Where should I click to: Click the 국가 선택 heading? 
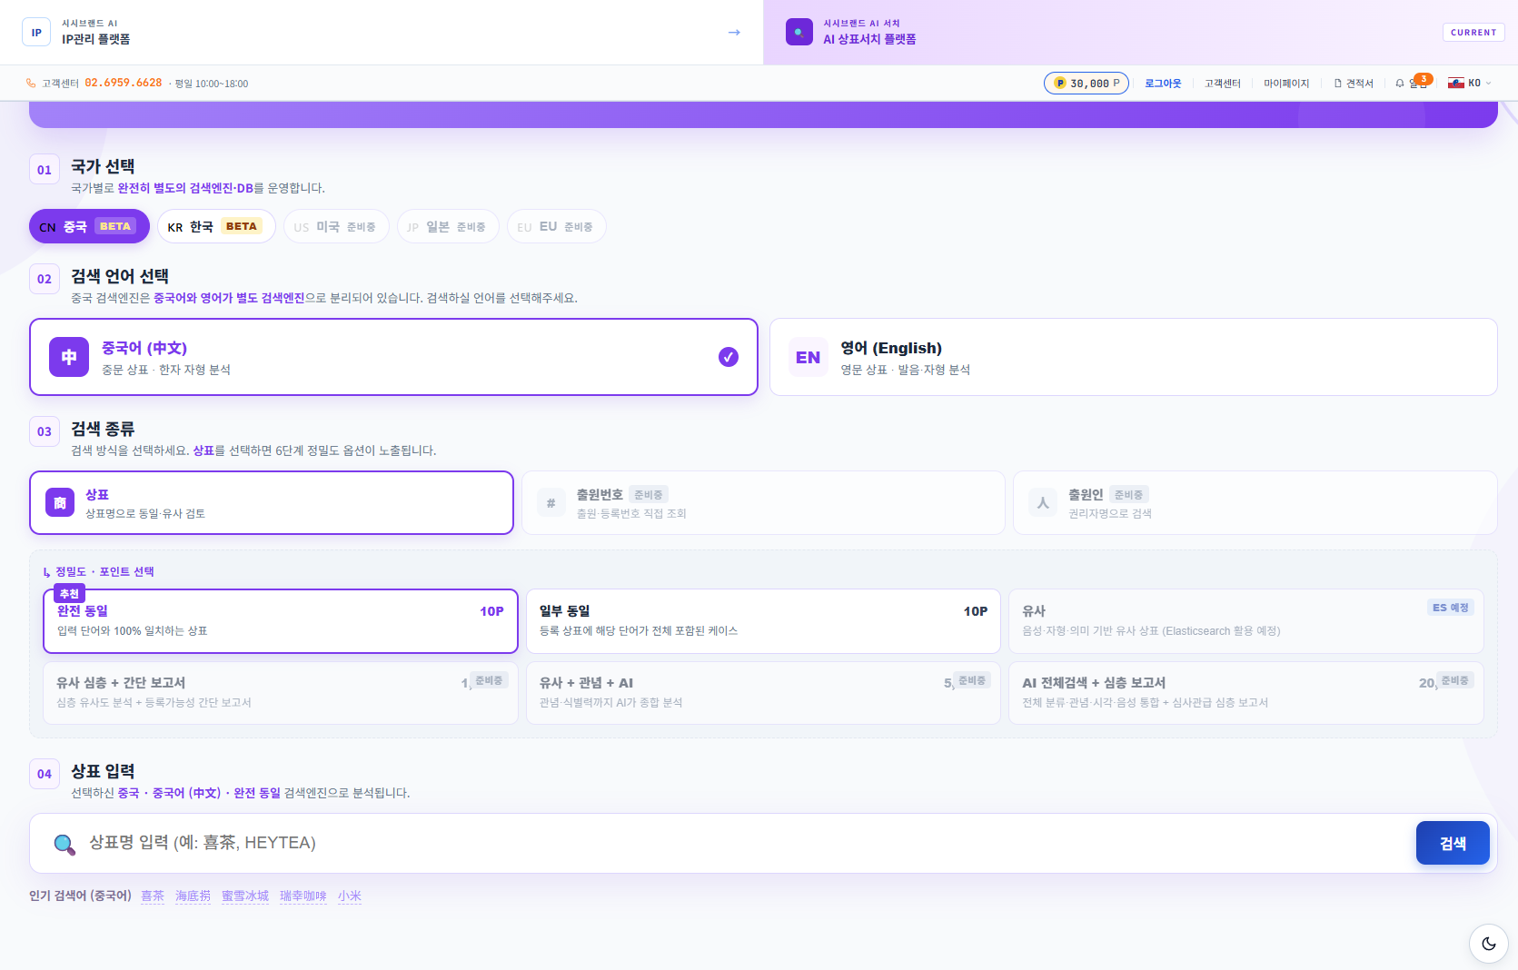click(103, 166)
